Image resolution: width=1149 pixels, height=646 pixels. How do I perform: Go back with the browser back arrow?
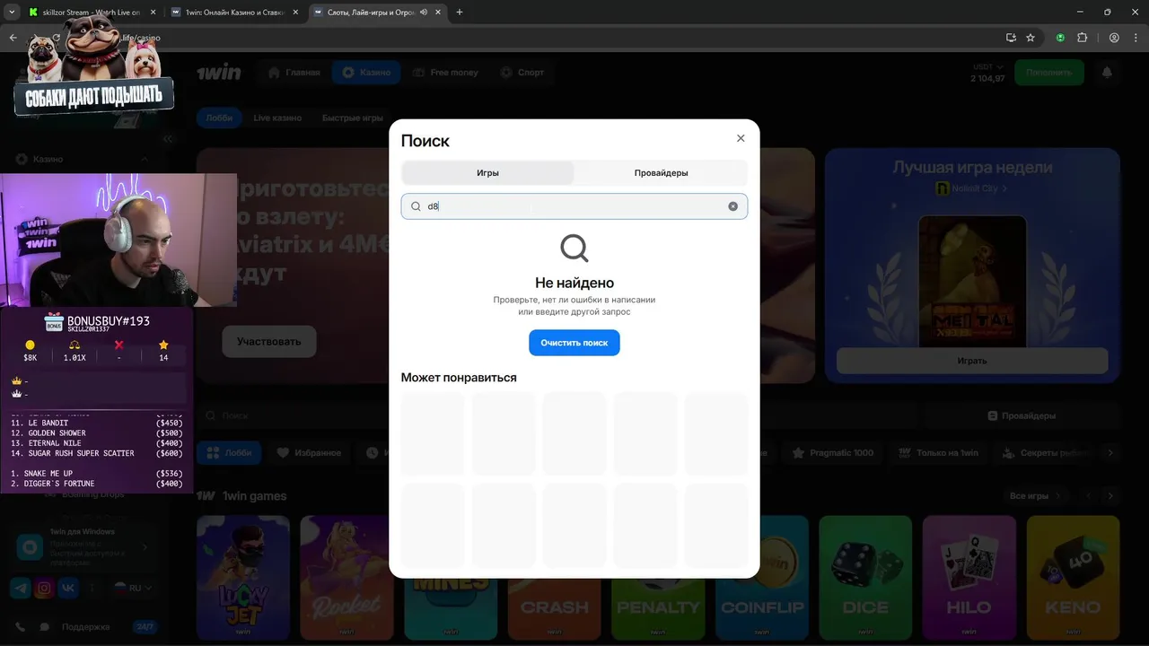(13, 38)
